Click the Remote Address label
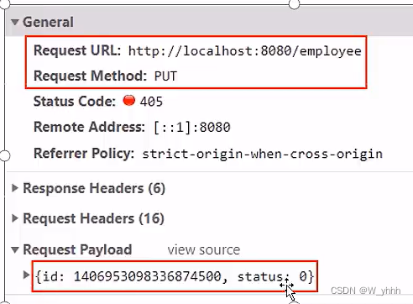The height and width of the screenshot is (304, 413). click(x=89, y=127)
